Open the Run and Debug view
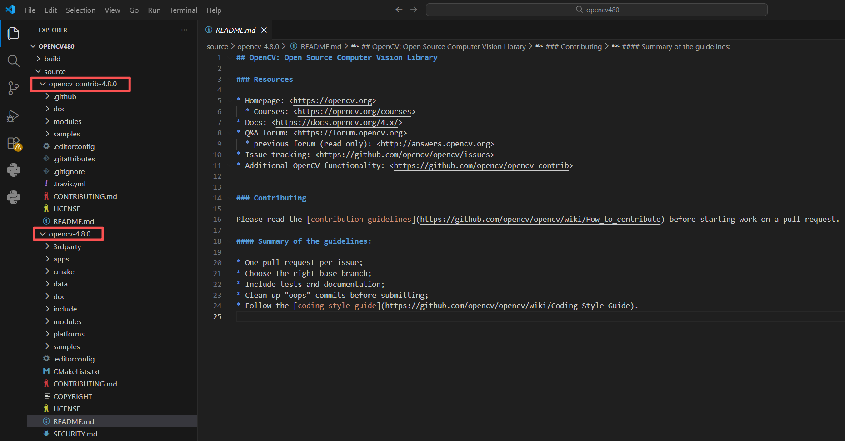The width and height of the screenshot is (845, 441). point(13,116)
